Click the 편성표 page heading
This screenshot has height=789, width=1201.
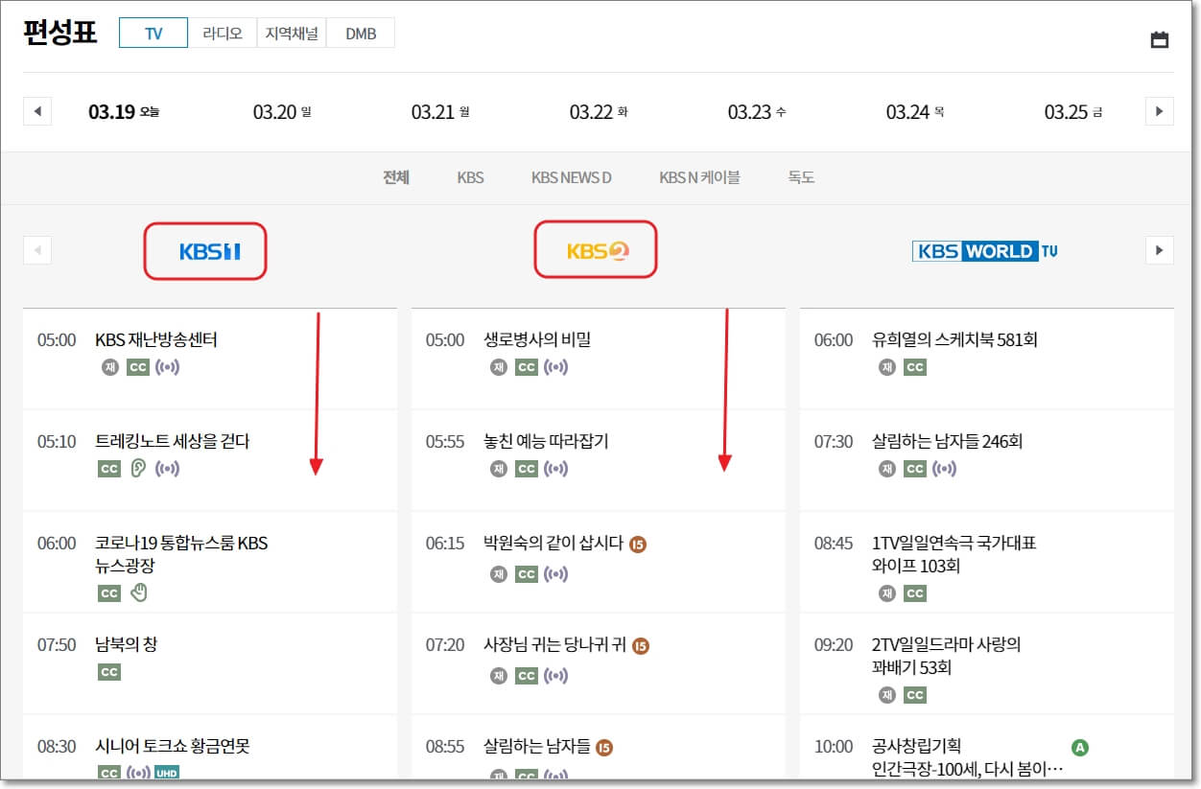pos(59,33)
